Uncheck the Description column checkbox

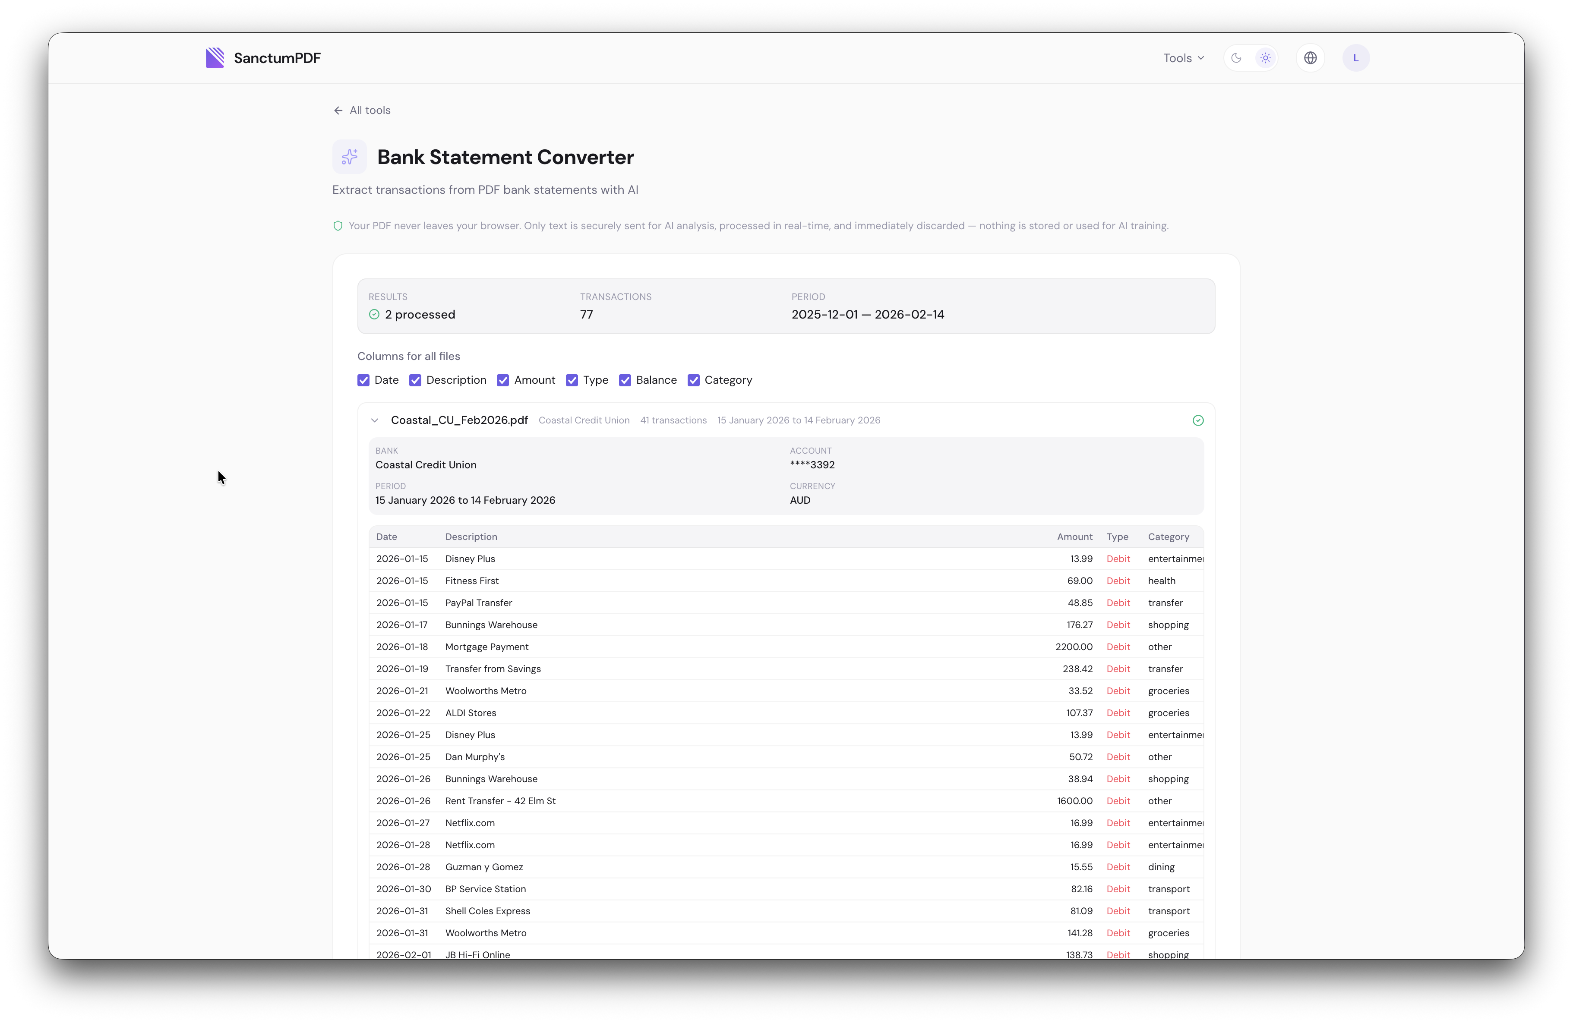(x=415, y=380)
